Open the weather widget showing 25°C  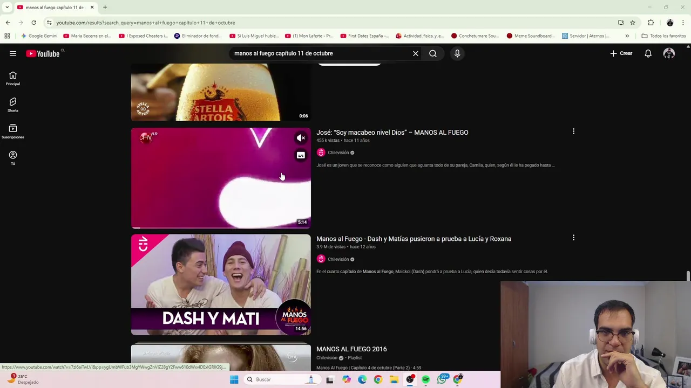23,379
